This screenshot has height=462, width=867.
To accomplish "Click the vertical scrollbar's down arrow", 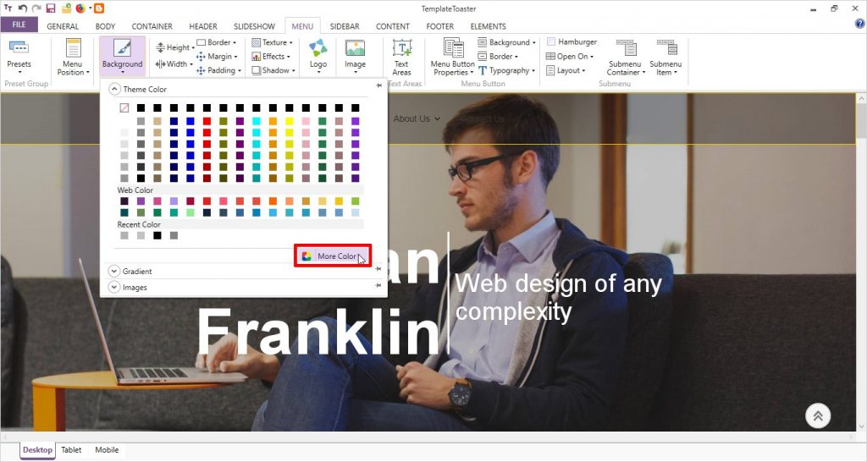I will tap(861, 426).
